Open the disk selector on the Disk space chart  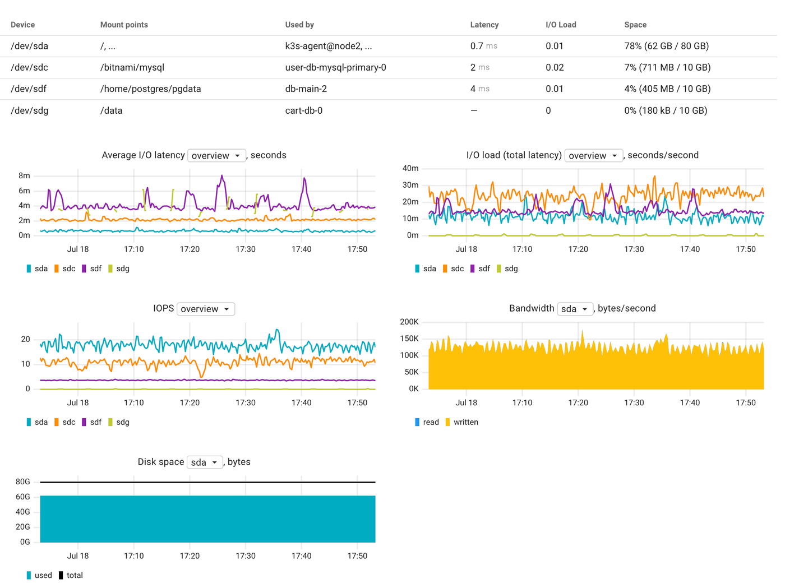click(x=204, y=462)
